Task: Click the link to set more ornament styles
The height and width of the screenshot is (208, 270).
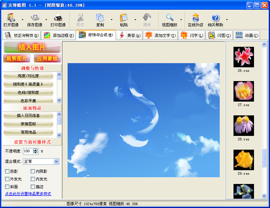Action: pos(28,194)
